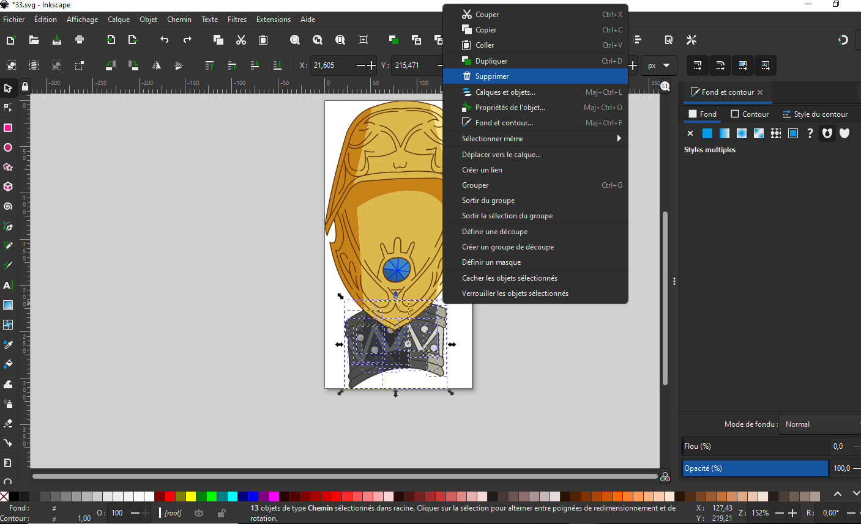Select the Spiral tool
This screenshot has width=861, height=524.
point(9,207)
